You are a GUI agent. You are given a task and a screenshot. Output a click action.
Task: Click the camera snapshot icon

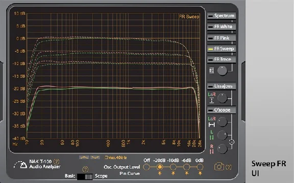219,166
